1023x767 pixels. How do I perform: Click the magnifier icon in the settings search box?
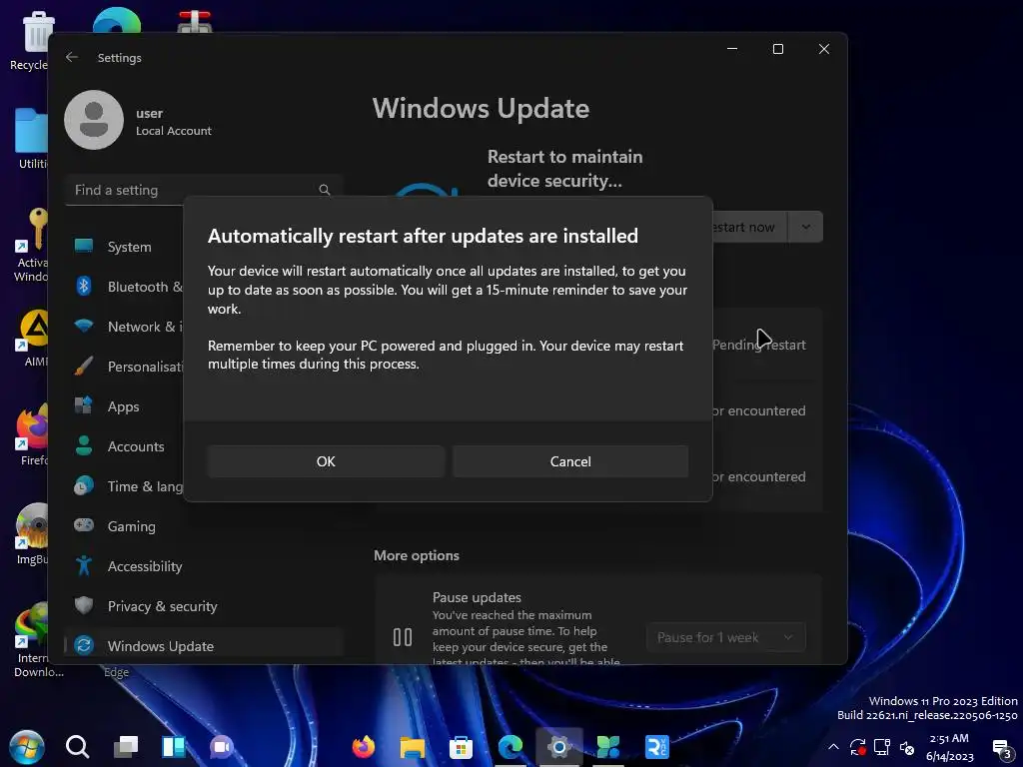(x=325, y=190)
